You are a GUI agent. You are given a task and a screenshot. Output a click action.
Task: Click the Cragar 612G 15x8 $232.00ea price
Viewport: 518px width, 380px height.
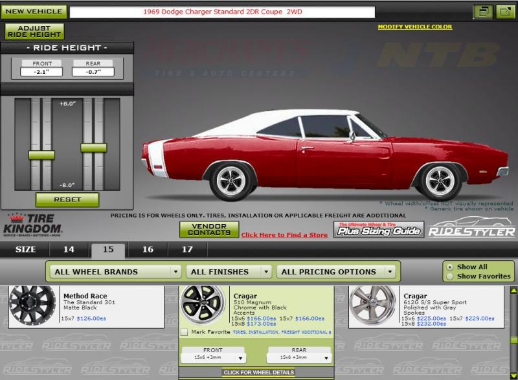point(431,324)
